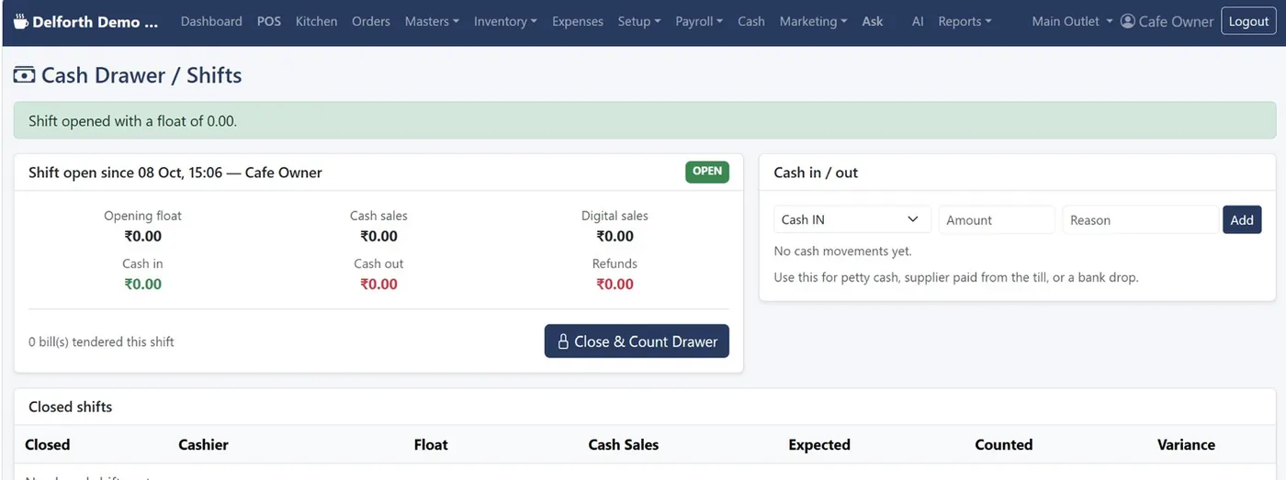Screen dimensions: 1286x480
Task: Log out with the Logout button
Action: (x=1248, y=21)
